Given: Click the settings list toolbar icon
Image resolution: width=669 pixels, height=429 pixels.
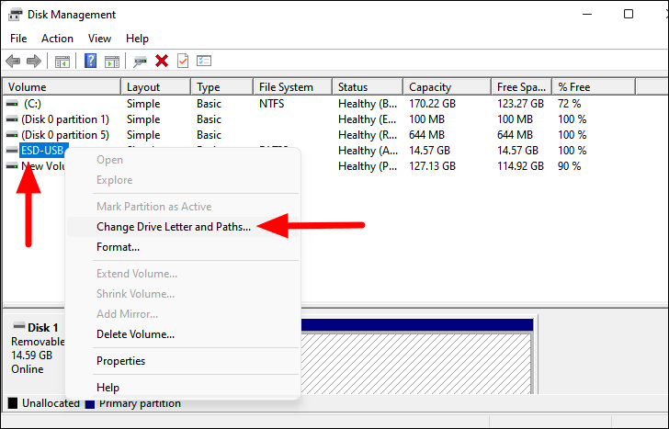Looking at the screenshot, I should tap(204, 61).
